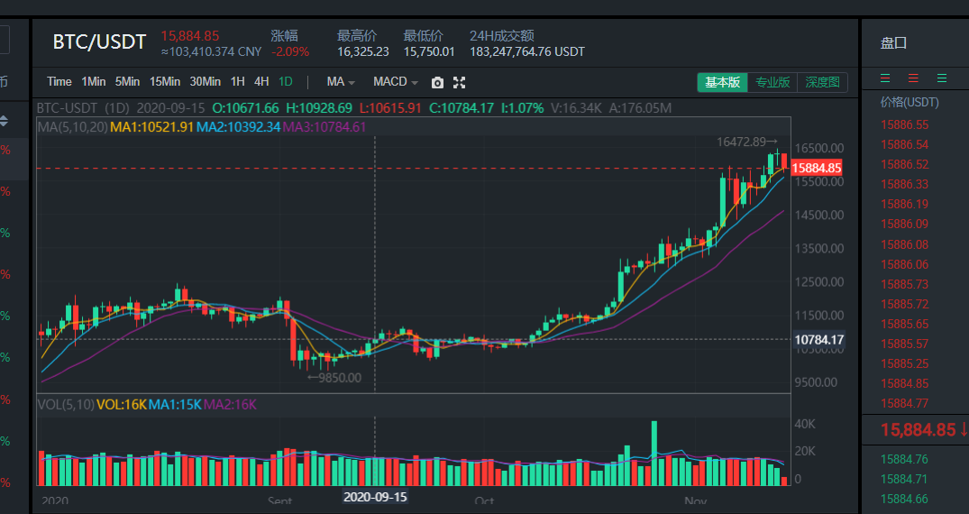Click the 10784.17 crosshair price label

818,340
